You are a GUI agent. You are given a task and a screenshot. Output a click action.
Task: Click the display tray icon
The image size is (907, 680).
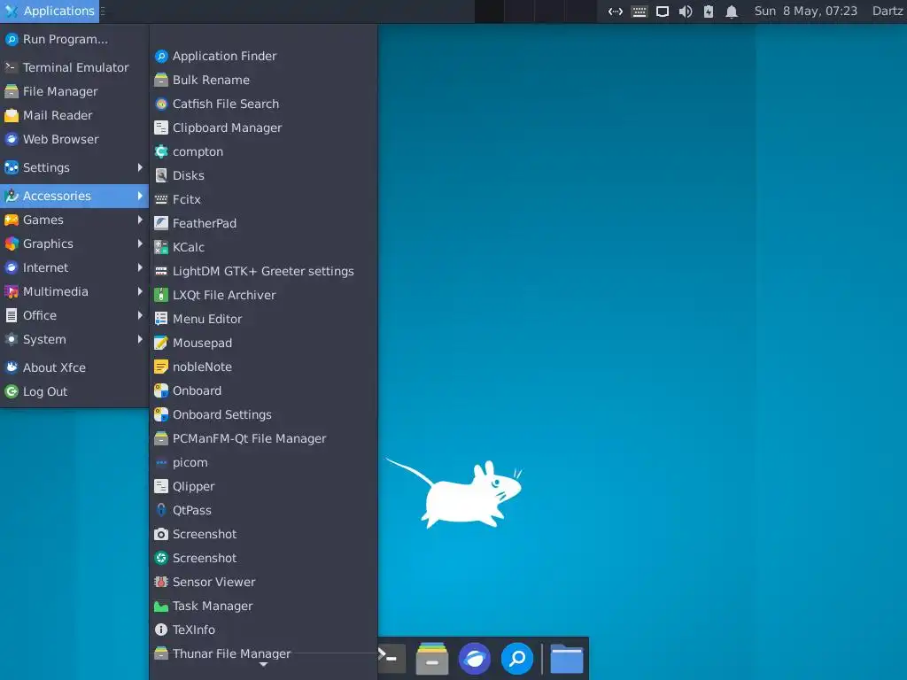[x=663, y=12]
